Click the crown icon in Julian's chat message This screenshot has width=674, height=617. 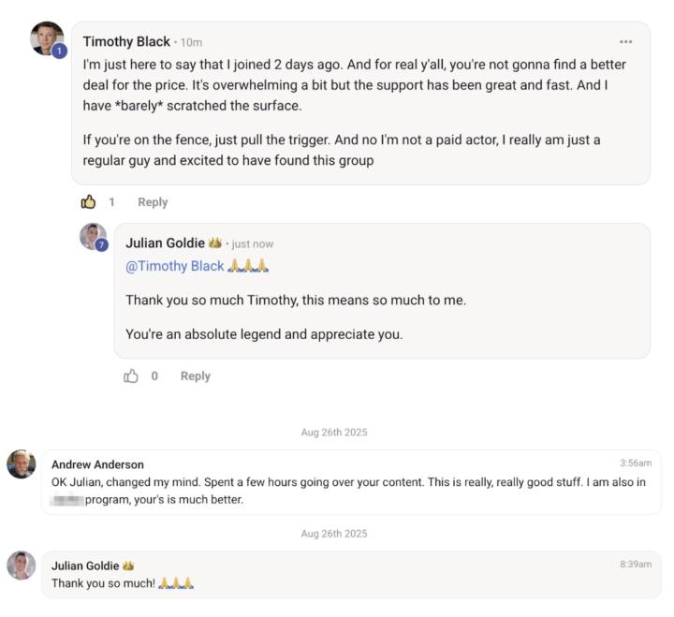(128, 566)
